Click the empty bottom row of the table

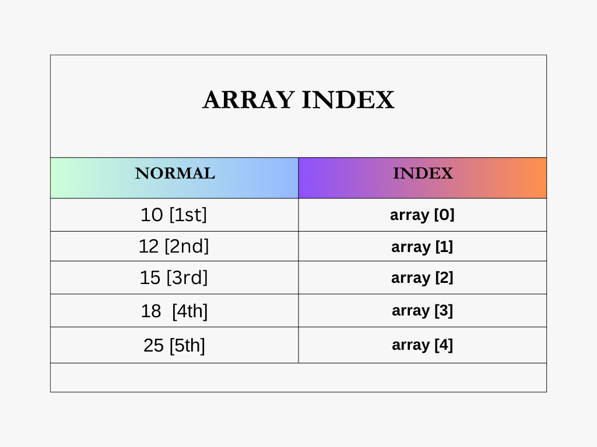point(298,377)
